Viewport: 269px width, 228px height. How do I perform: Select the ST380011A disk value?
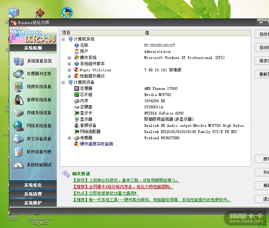click(x=153, y=107)
